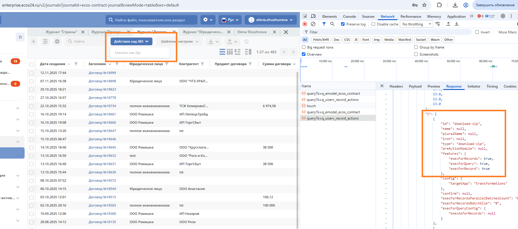Click the plus icon to create a record

(34, 41)
